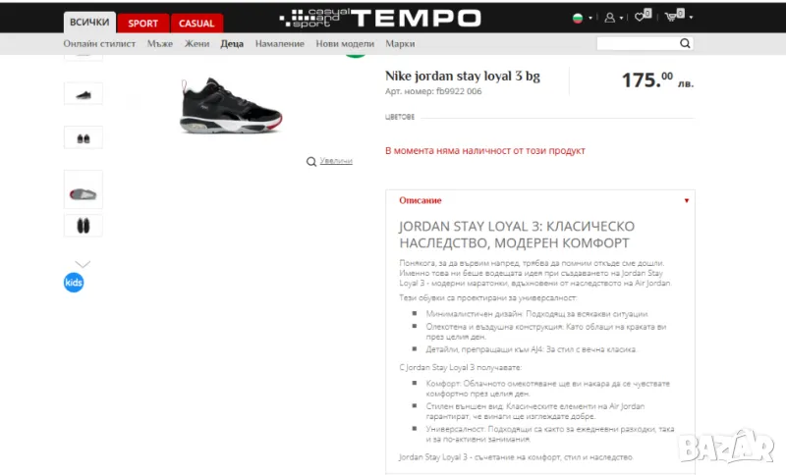This screenshot has width=786, height=475.
Task: Open the Намаление menu item
Action: click(x=280, y=43)
